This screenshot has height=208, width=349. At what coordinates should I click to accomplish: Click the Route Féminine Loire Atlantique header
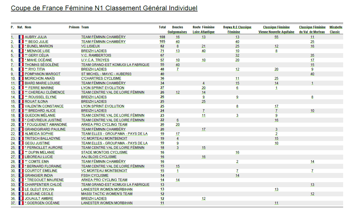[204, 29]
